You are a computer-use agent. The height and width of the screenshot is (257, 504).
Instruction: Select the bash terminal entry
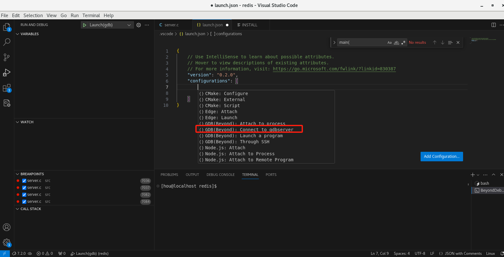[x=488, y=183]
